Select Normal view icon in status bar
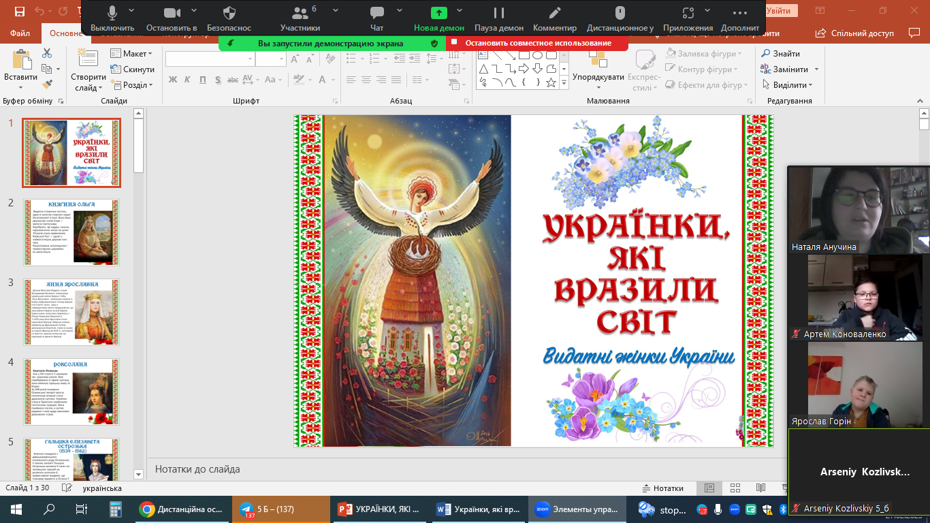Viewport: 930px width, 523px height. [x=709, y=488]
